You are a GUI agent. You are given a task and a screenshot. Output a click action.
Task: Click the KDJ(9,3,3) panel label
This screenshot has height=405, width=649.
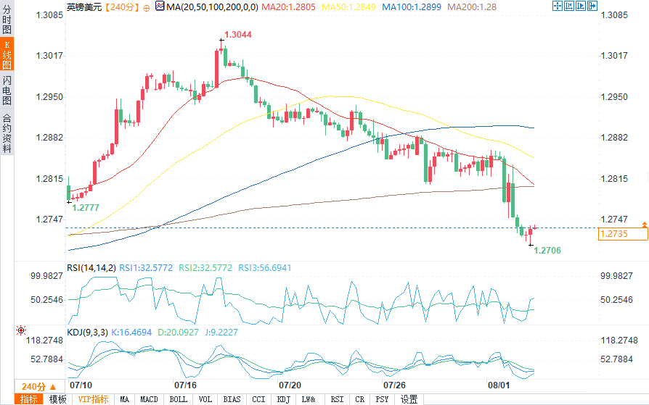pyautogui.click(x=87, y=333)
